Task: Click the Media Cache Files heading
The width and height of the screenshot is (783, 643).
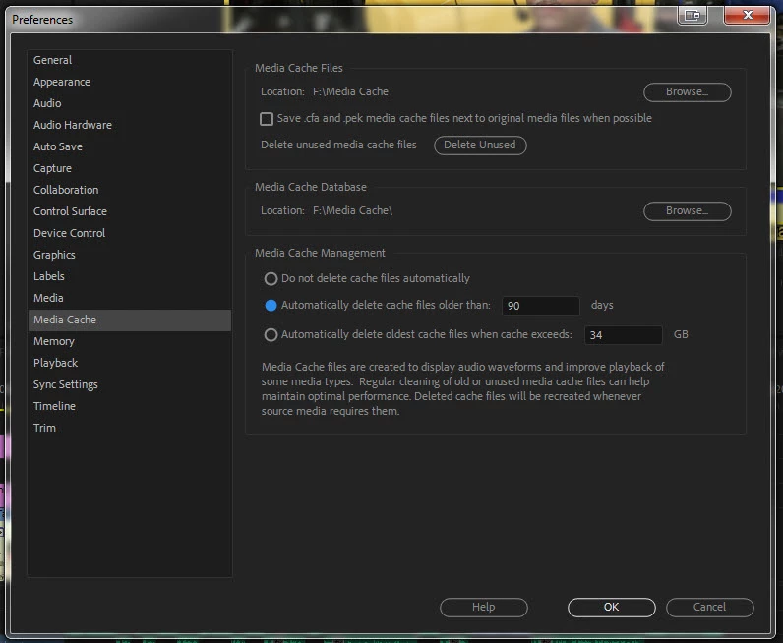Action: tap(299, 68)
